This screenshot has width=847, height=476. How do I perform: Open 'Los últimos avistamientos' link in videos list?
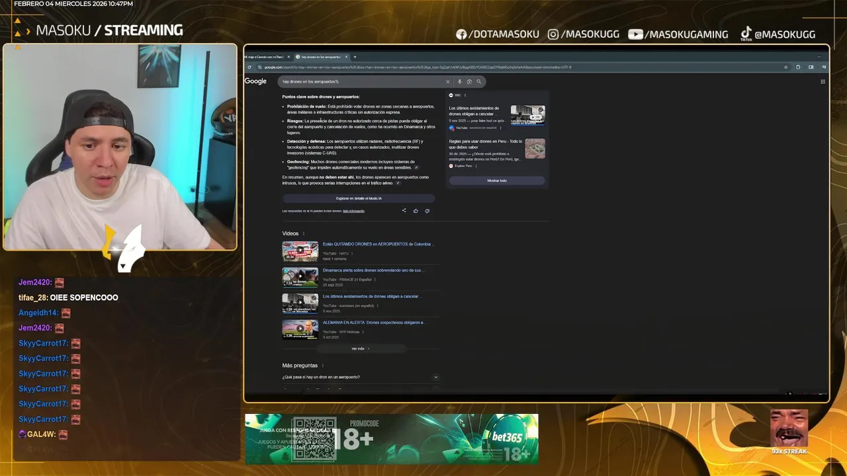click(x=372, y=296)
